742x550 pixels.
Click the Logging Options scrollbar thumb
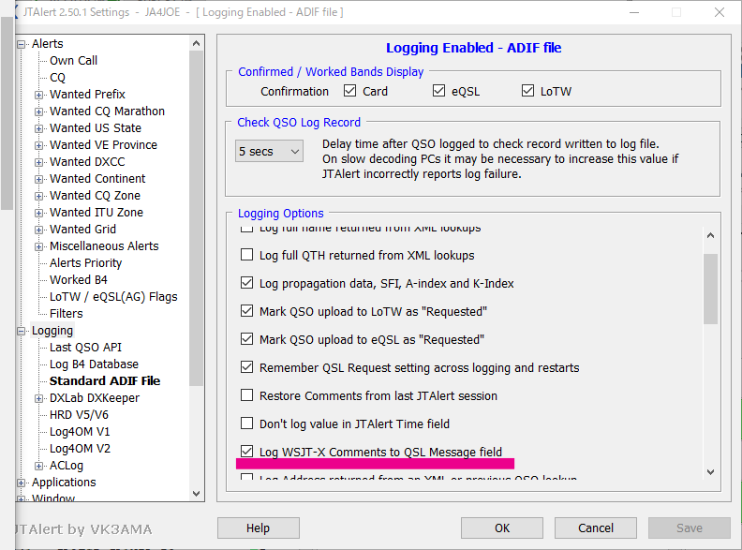click(710, 290)
